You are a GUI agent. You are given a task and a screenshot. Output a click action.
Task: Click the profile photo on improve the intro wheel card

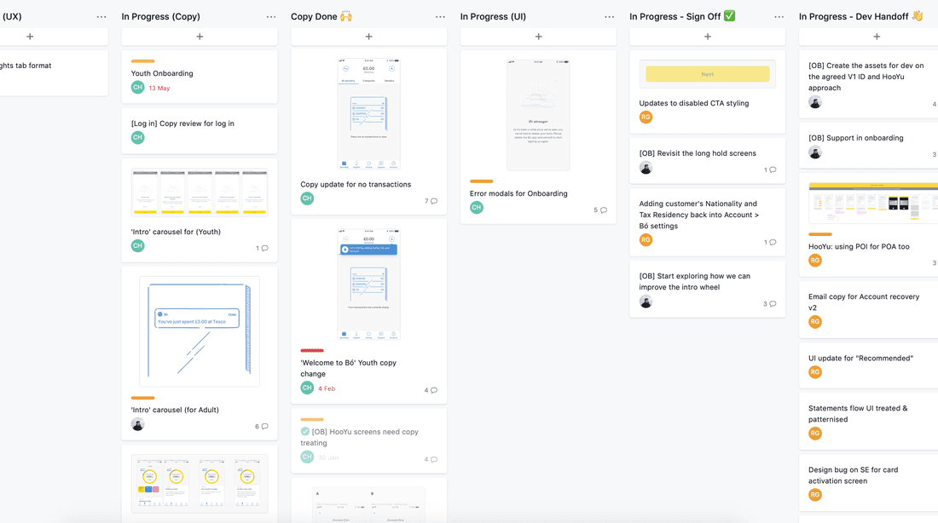[646, 302]
